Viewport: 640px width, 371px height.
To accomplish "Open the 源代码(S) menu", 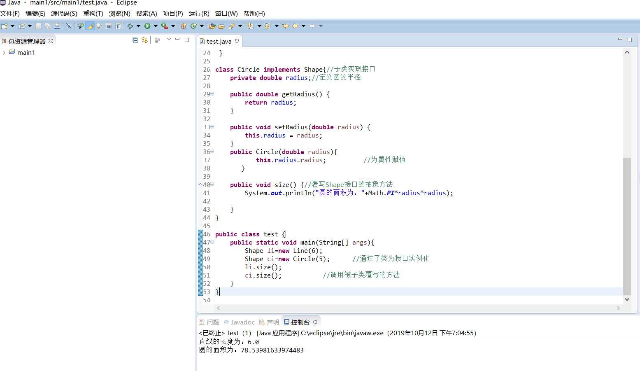I will point(64,14).
